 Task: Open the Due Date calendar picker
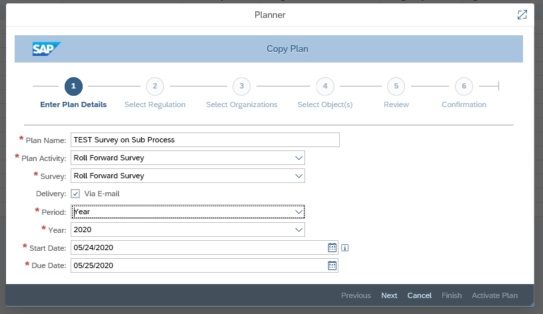(332, 265)
